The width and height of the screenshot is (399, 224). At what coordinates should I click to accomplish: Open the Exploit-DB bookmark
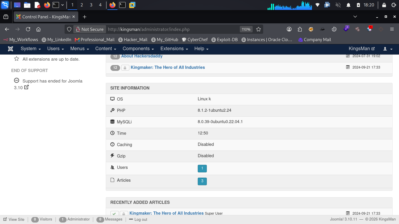click(225, 40)
